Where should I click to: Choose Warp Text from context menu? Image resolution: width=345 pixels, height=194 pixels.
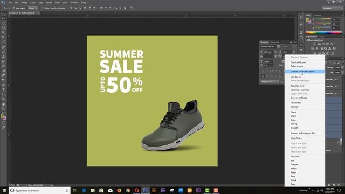tap(296, 138)
